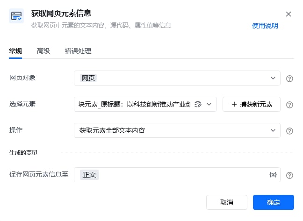
Task: Click the 生成的变量 section heading
Action: pos(23,153)
